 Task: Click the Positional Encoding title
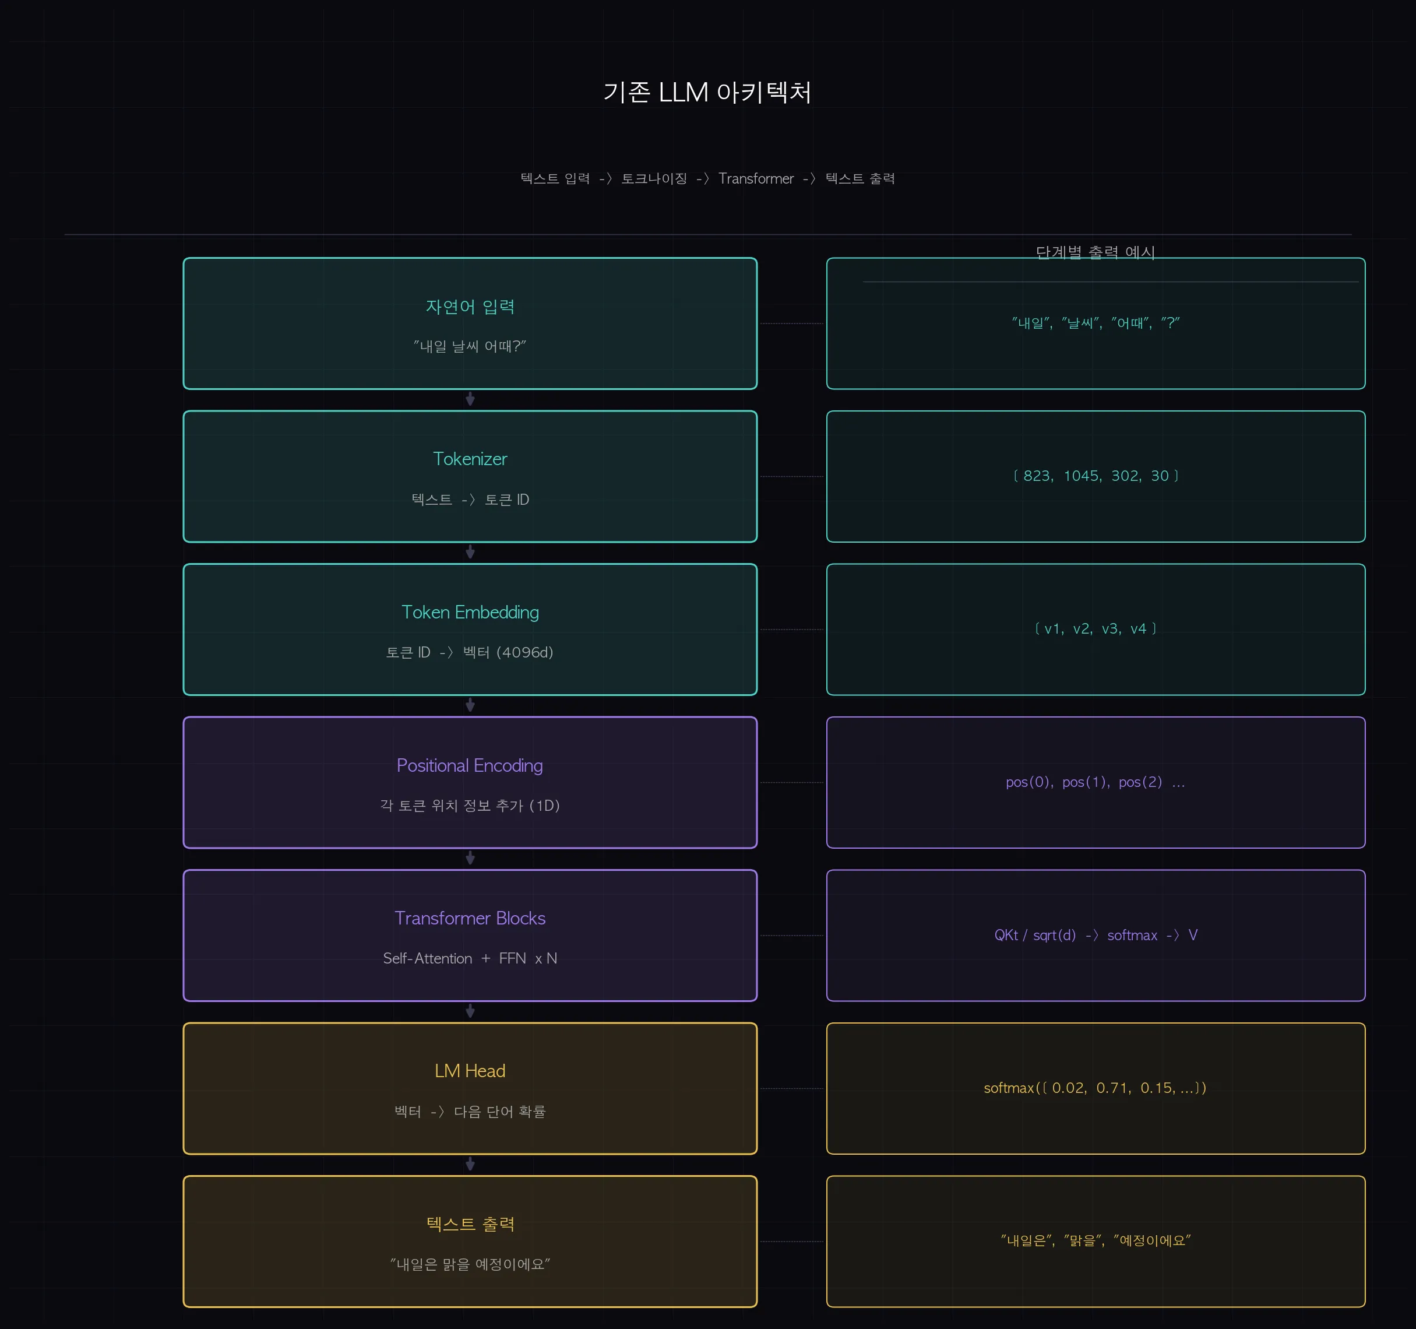pos(470,765)
